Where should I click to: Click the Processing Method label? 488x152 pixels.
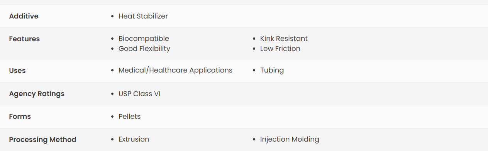(x=42, y=140)
